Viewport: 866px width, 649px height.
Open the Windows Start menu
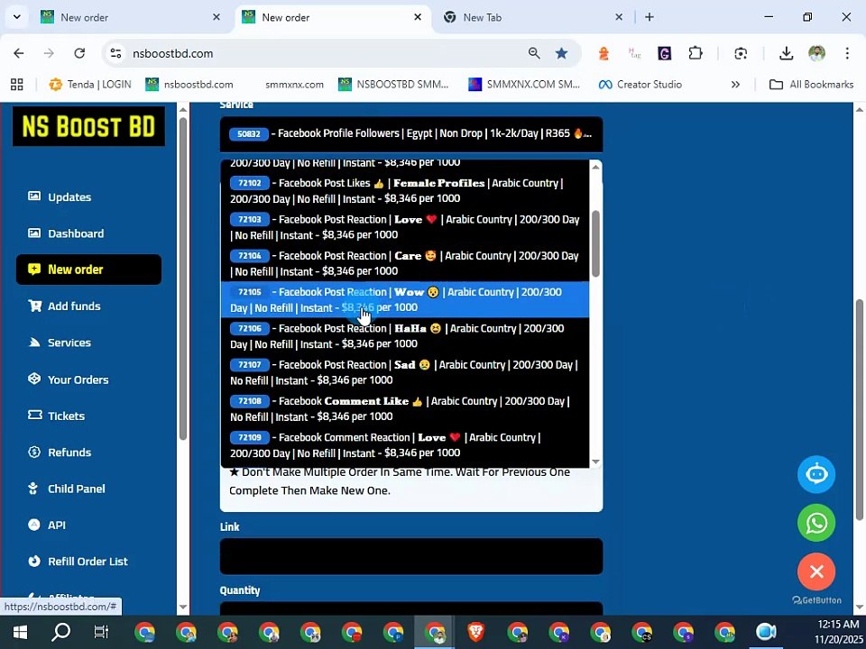(x=20, y=632)
